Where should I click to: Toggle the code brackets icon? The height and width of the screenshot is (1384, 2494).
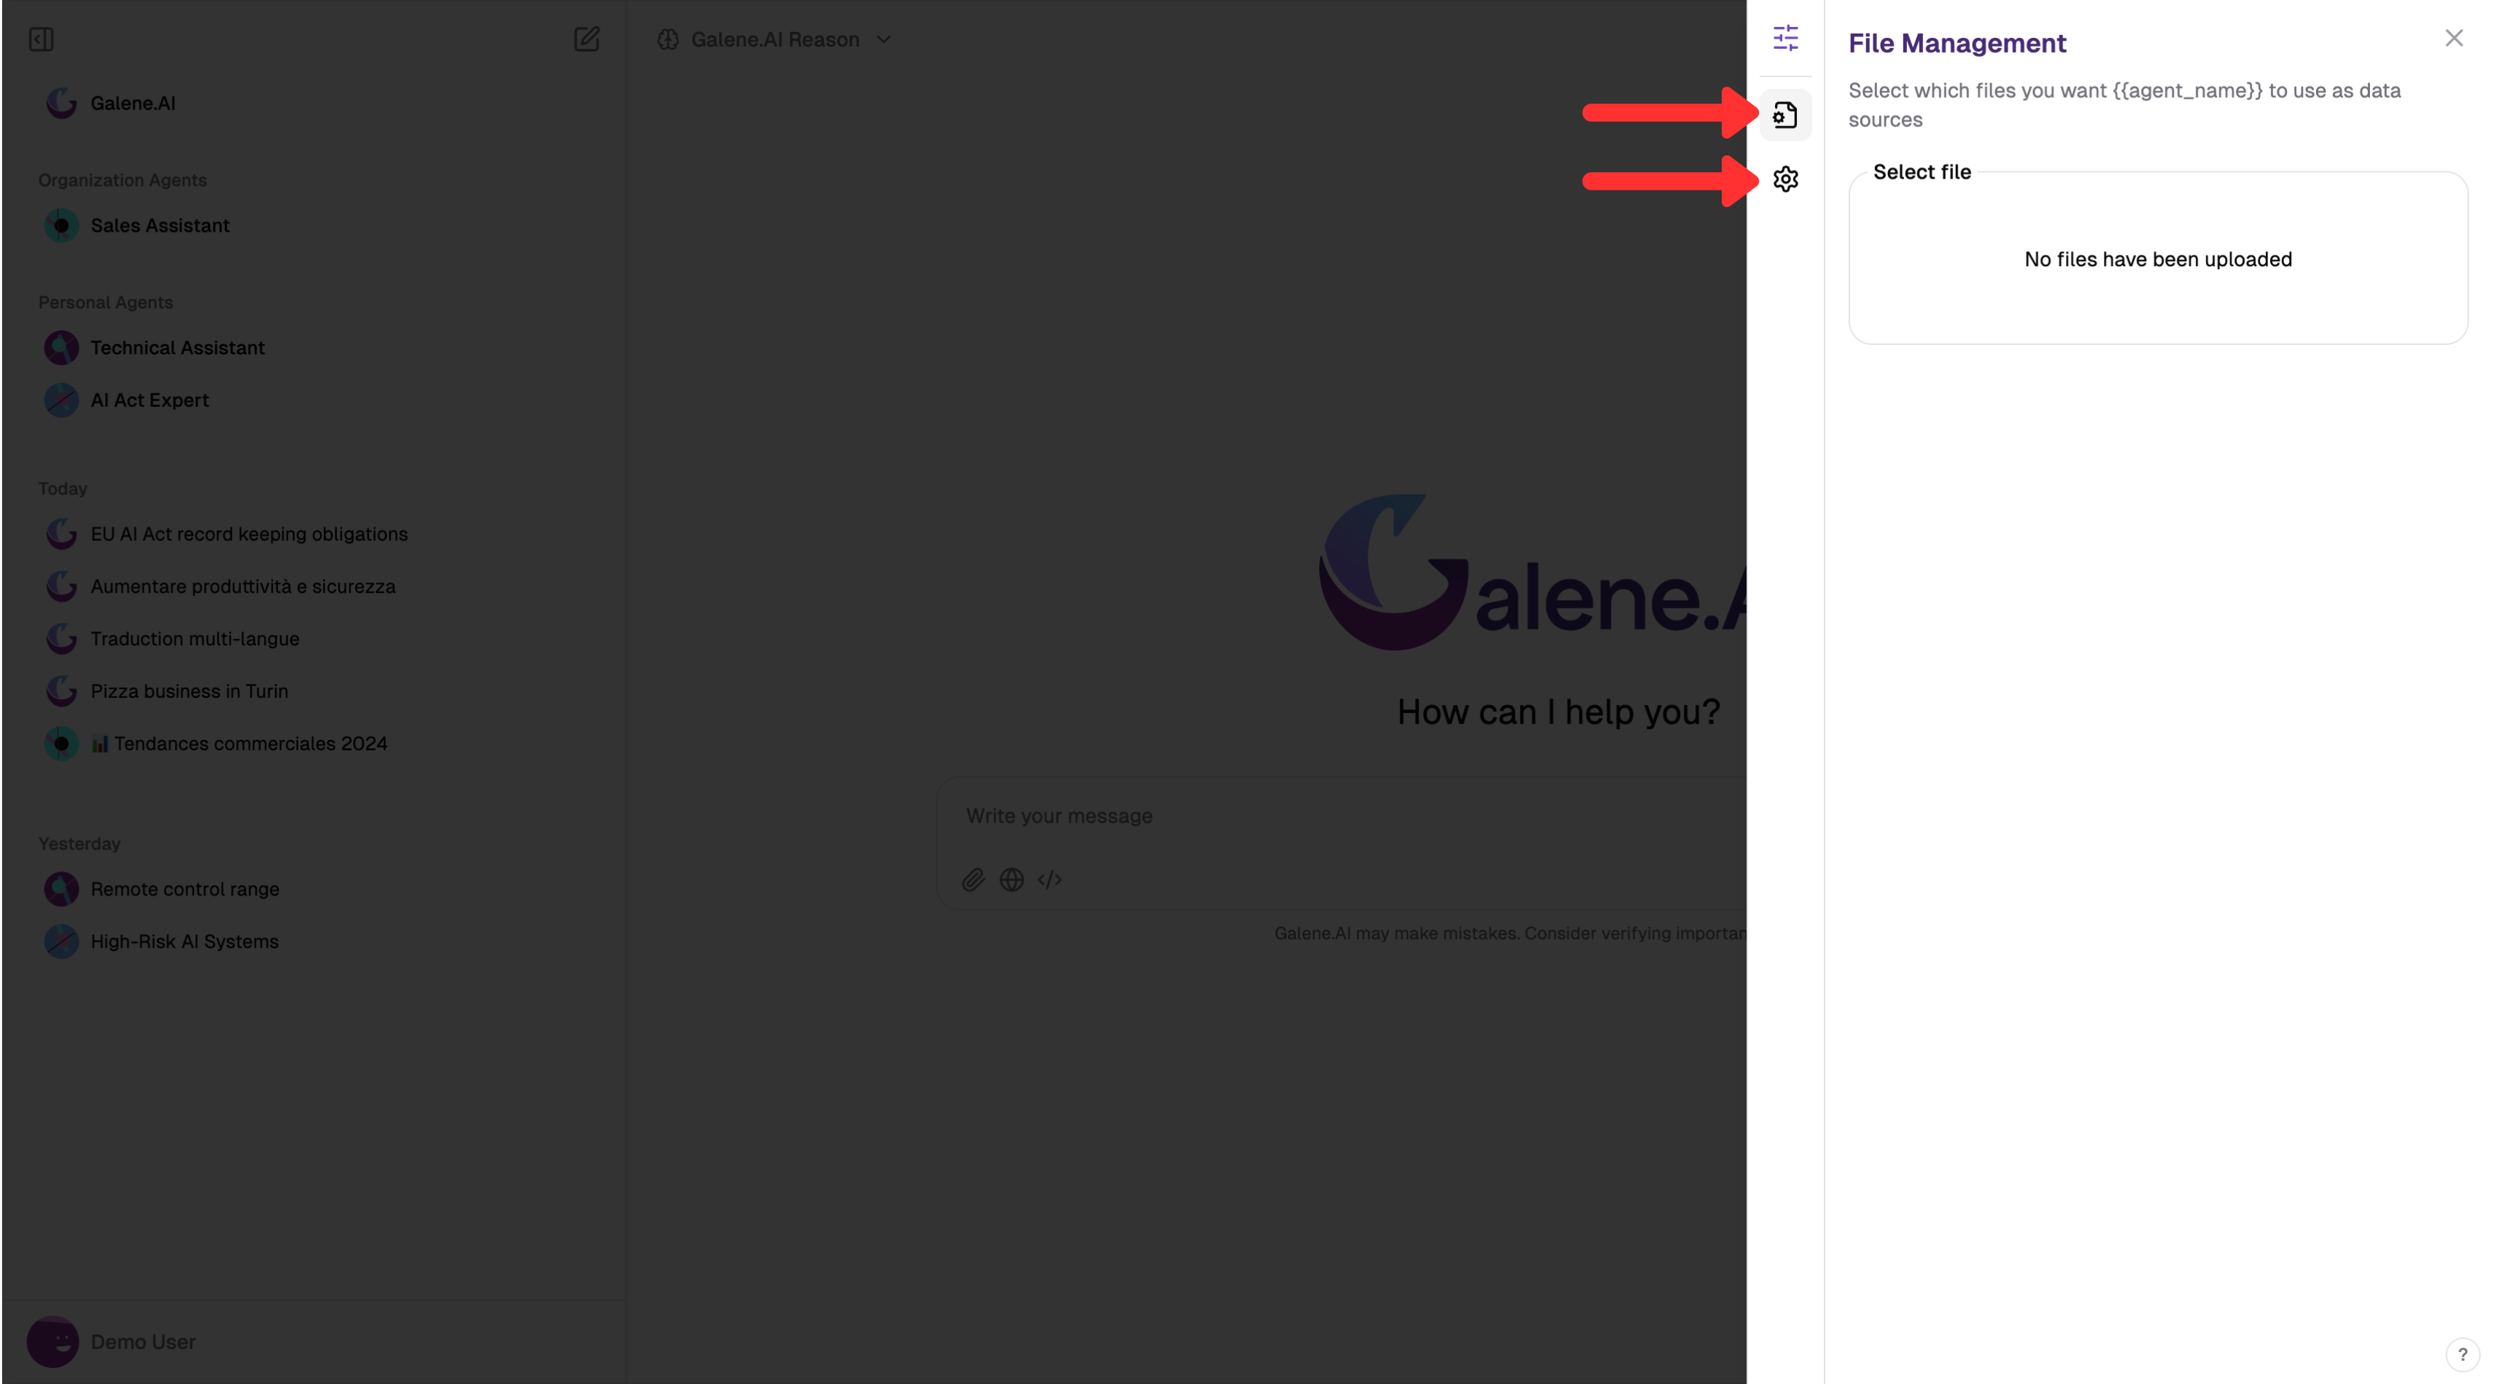pyautogui.click(x=1049, y=879)
